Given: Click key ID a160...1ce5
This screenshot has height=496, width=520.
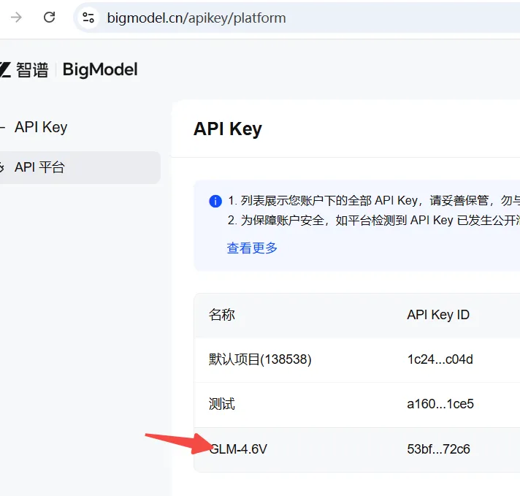Looking at the screenshot, I should point(440,404).
